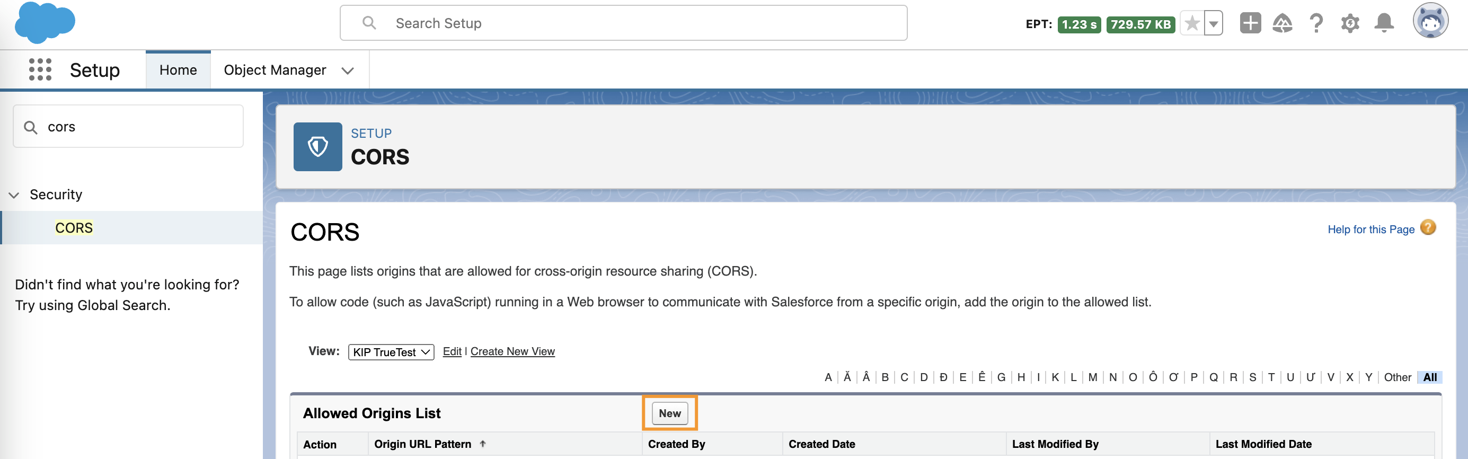Open the Trailhead guidance icon
This screenshot has height=459, width=1468.
pos(1282,23)
